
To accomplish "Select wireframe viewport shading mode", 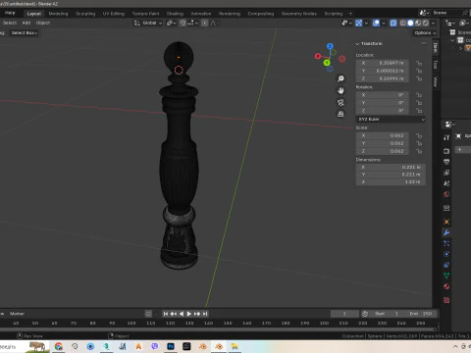I will click(403, 23).
